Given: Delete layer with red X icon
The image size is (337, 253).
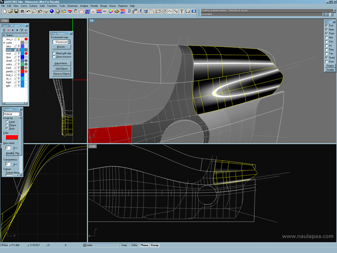Looking at the screenshot, I should coord(8,30).
